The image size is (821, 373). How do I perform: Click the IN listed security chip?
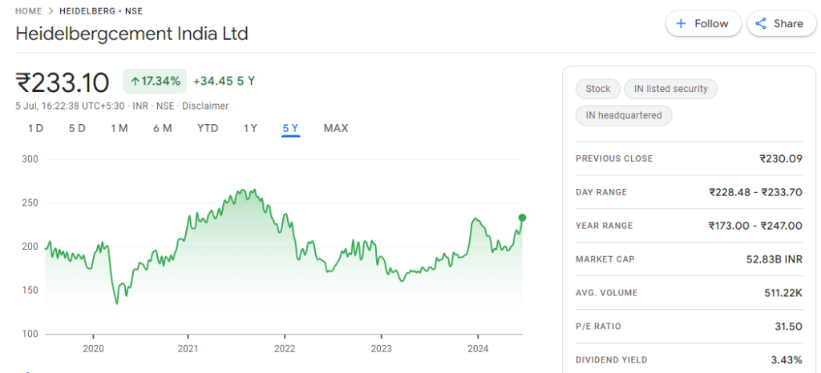pos(670,89)
